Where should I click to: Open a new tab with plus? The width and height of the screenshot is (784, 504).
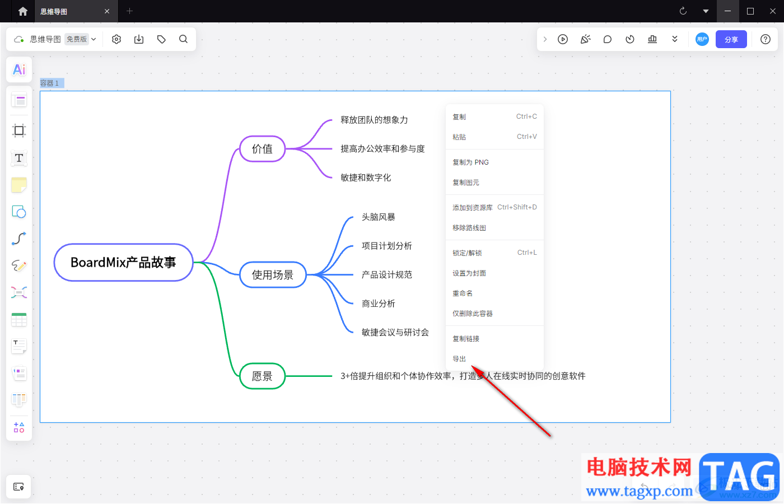click(x=129, y=11)
